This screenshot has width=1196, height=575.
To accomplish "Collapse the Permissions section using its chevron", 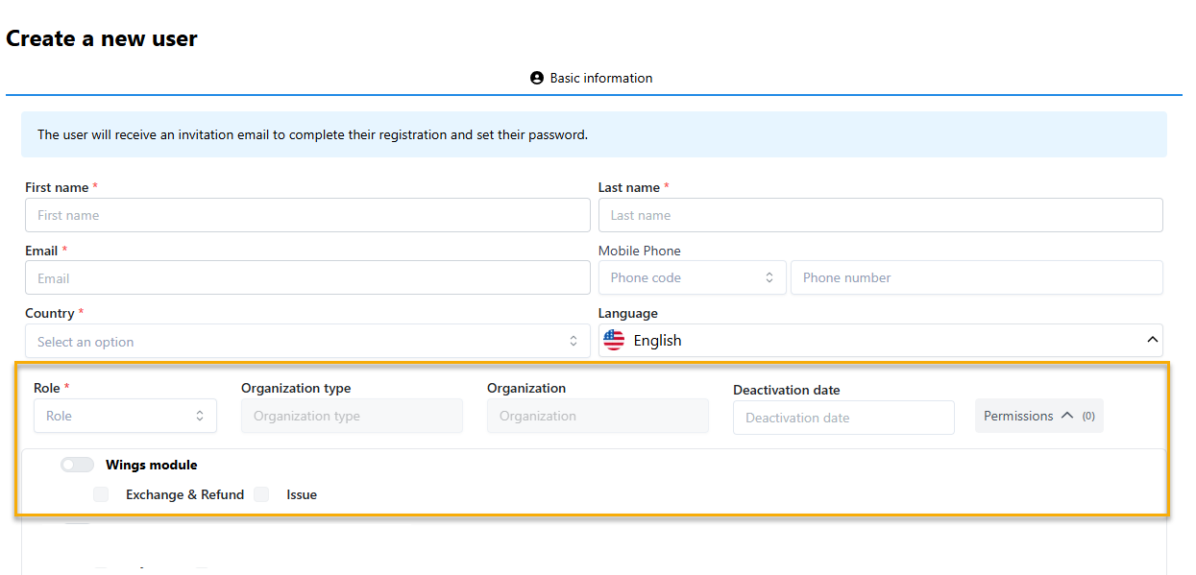I will coord(1066,416).
